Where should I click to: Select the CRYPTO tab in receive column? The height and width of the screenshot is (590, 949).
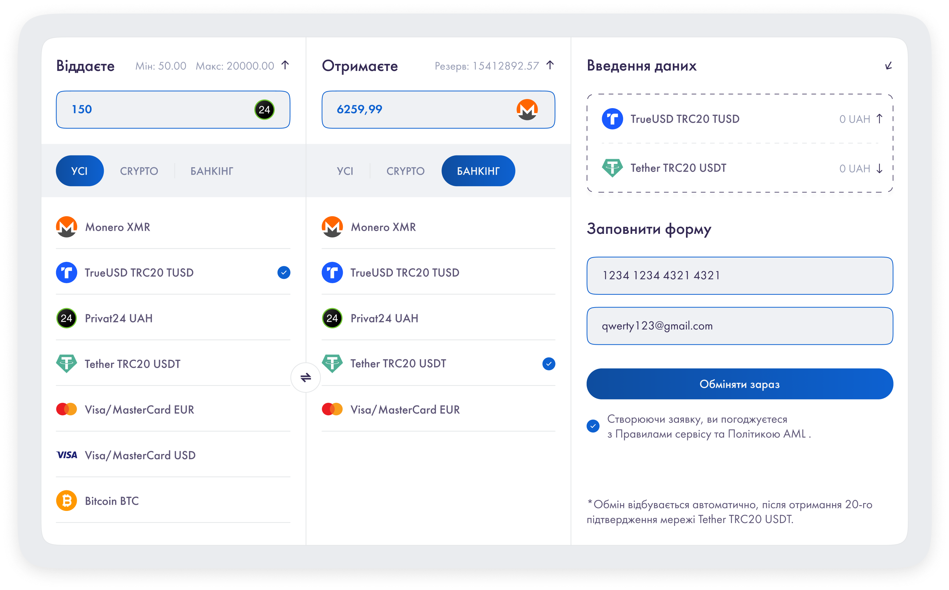[405, 171]
